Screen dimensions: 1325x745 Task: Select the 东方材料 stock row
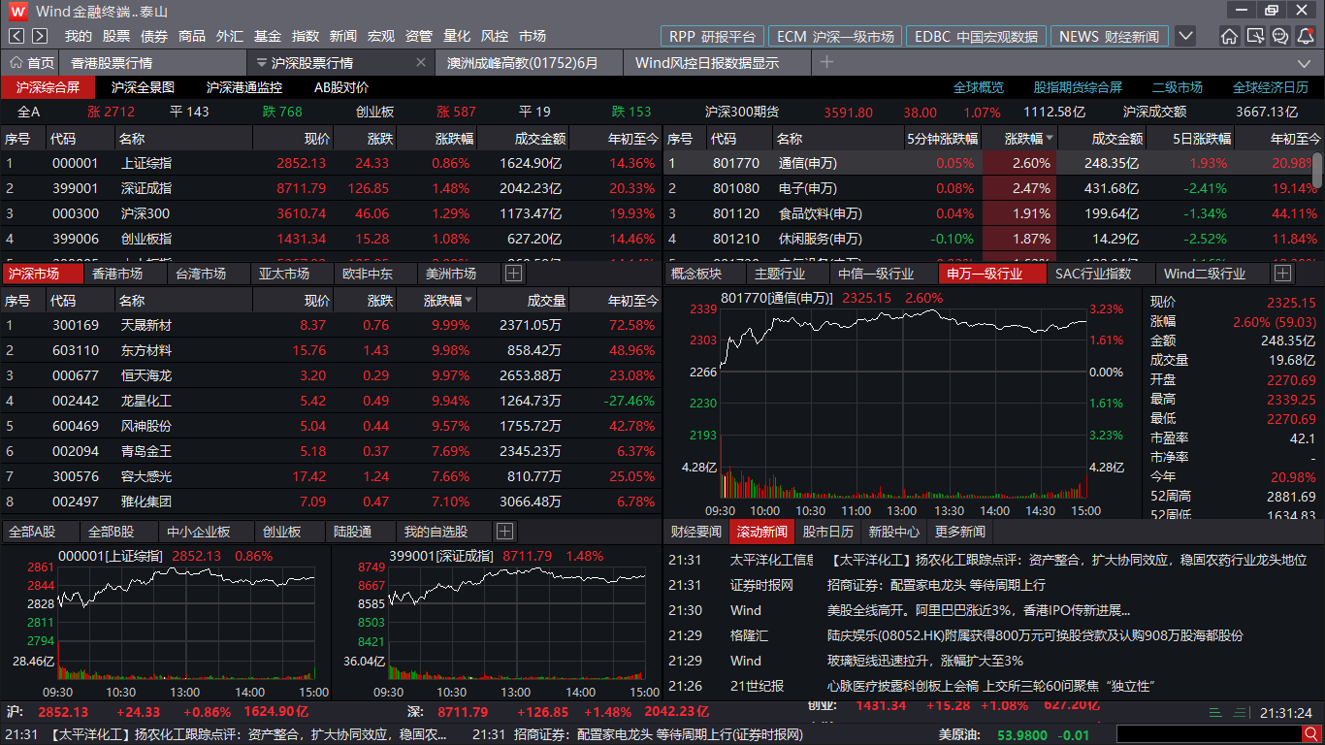[331, 350]
